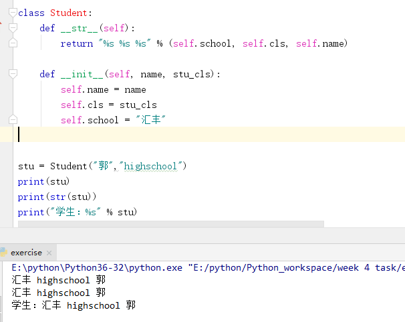
Task: Click the print(stu) line
Action: (43, 181)
